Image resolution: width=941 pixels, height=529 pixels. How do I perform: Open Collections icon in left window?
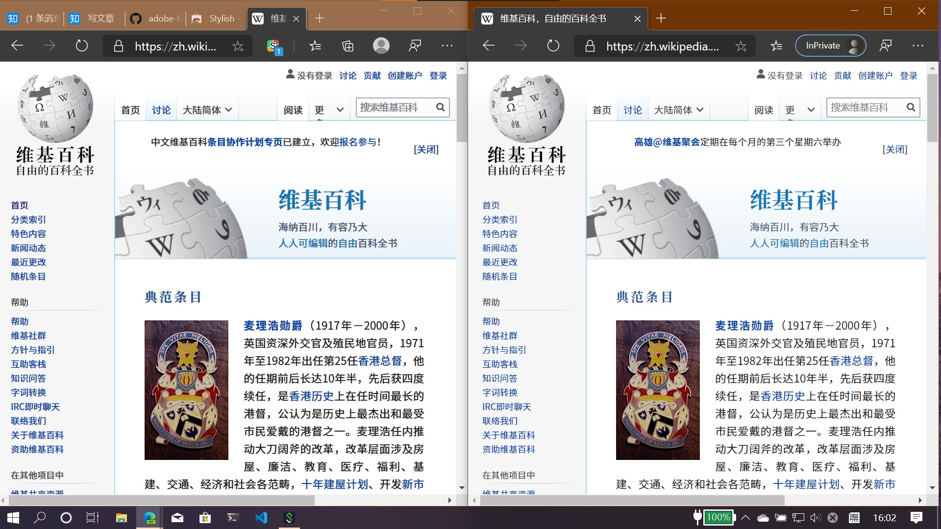tap(347, 46)
